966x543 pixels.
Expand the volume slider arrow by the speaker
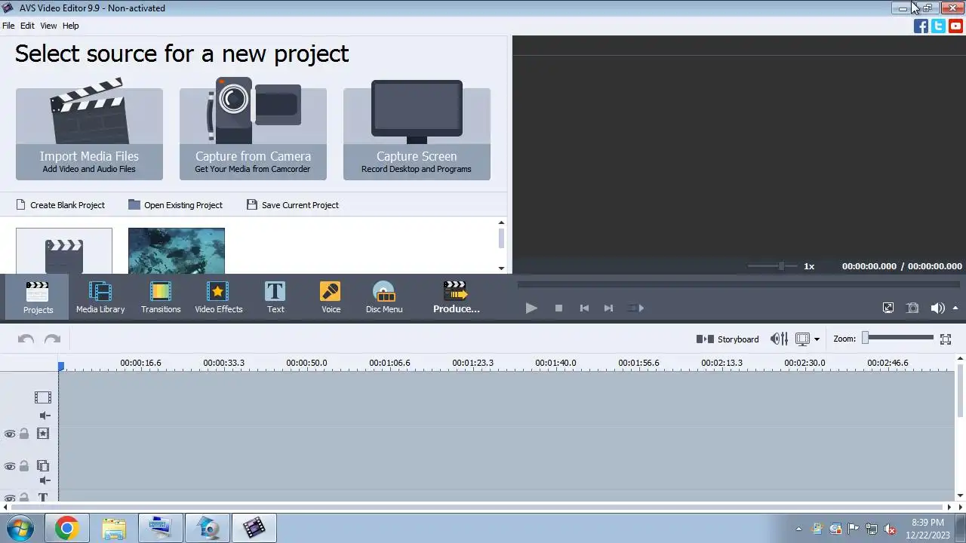[955, 308]
